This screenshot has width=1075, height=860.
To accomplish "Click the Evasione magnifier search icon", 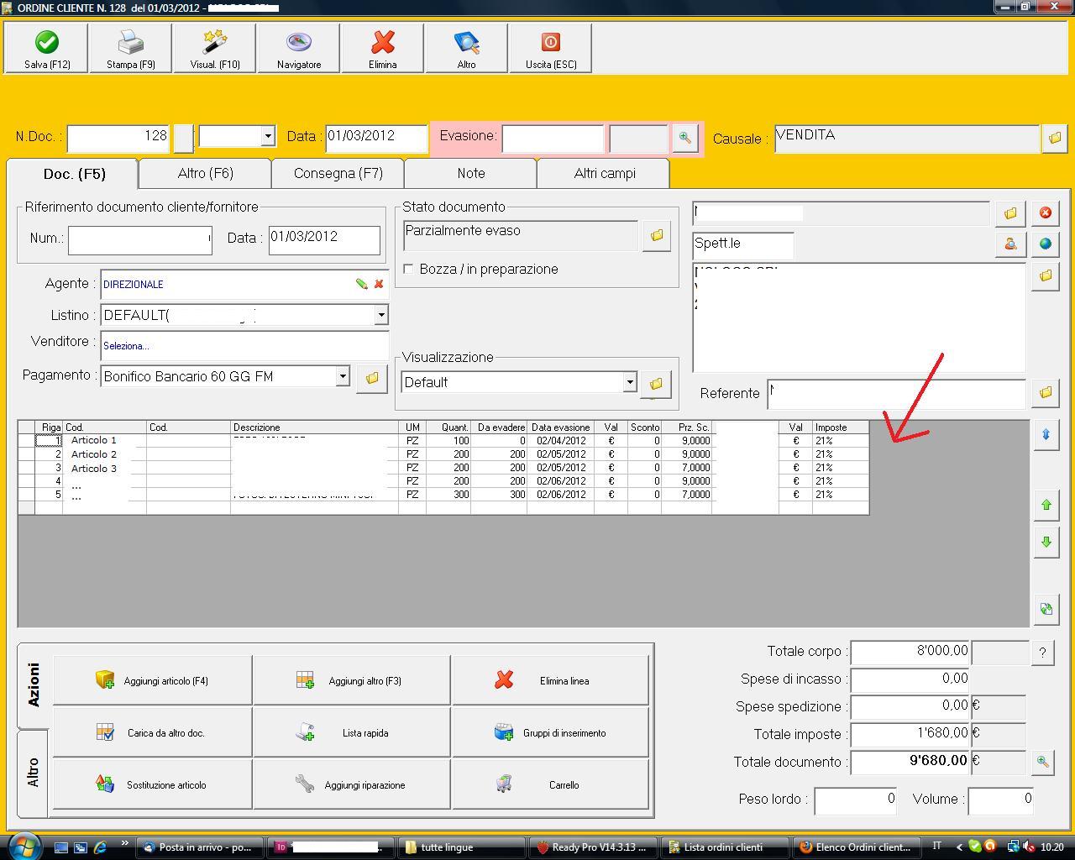I will pyautogui.click(x=685, y=138).
